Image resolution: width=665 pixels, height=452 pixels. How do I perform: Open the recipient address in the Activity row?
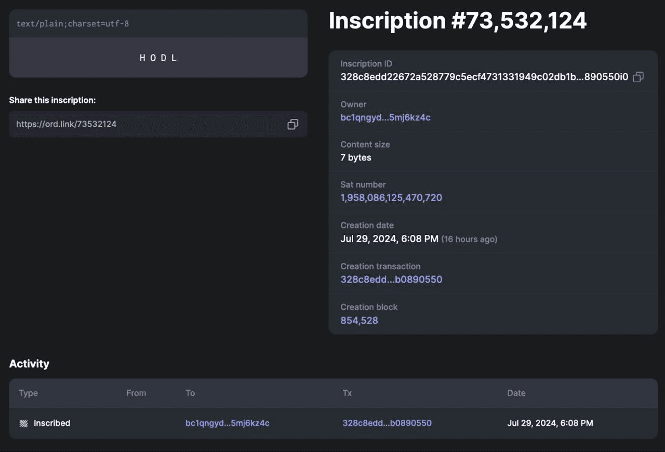(x=227, y=423)
